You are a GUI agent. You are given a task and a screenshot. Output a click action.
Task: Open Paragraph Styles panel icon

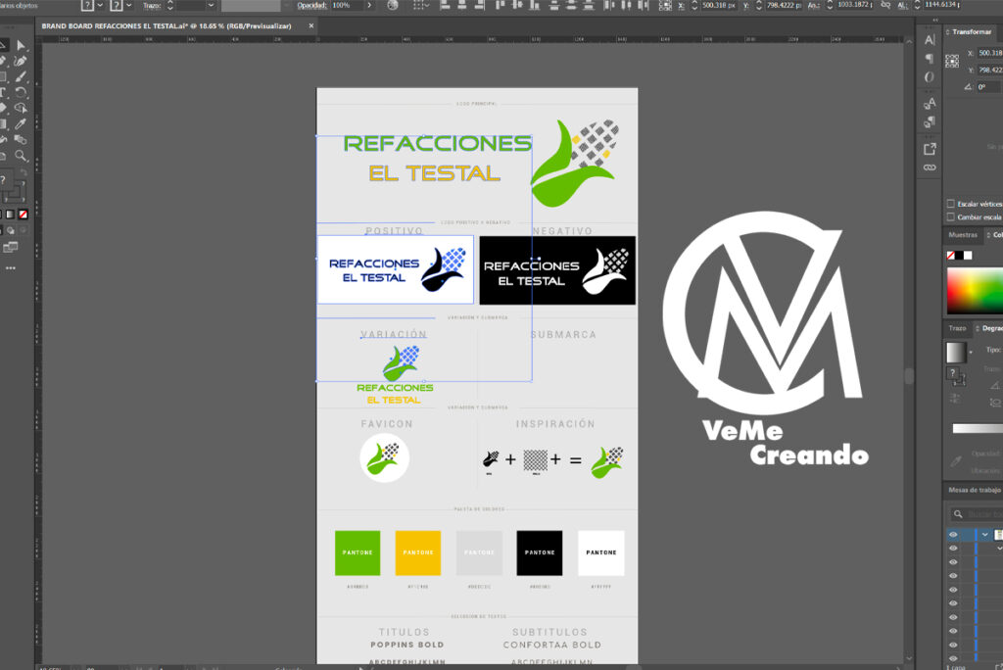point(930,121)
